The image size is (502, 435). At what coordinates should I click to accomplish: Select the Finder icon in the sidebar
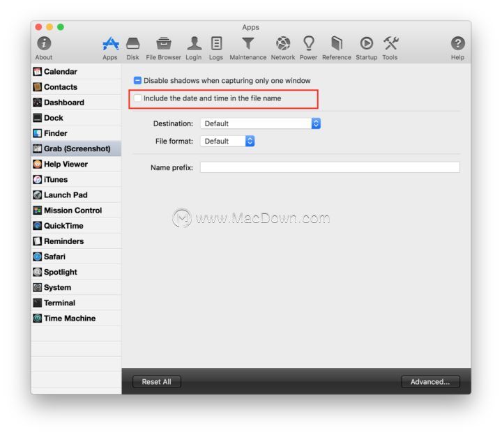click(x=38, y=133)
